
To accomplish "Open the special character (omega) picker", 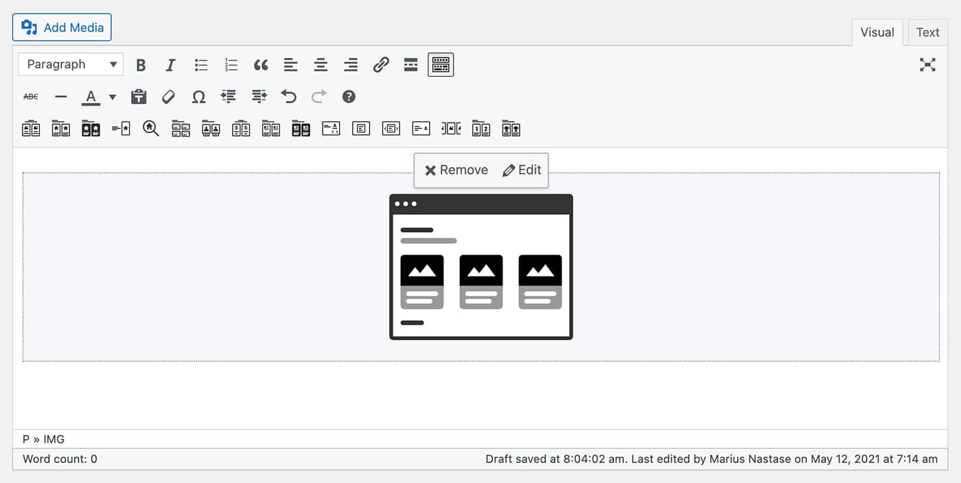I will (198, 97).
